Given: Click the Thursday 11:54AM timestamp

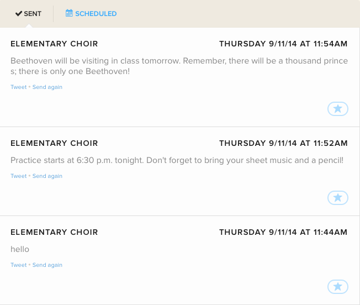Looking at the screenshot, I should (x=283, y=44).
